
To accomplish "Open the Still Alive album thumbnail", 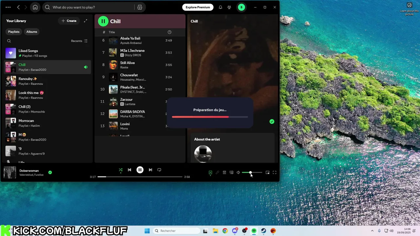I will [113, 65].
